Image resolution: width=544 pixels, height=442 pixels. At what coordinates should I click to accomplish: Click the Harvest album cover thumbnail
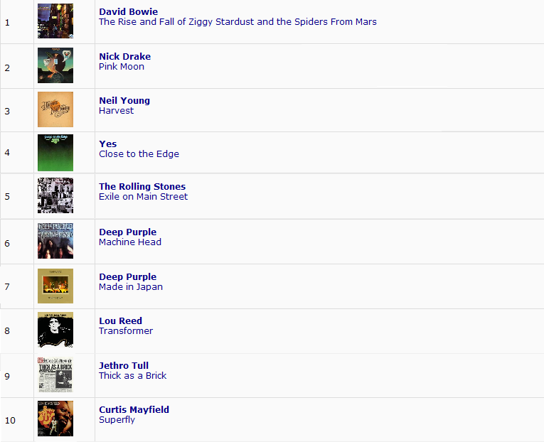pos(55,109)
